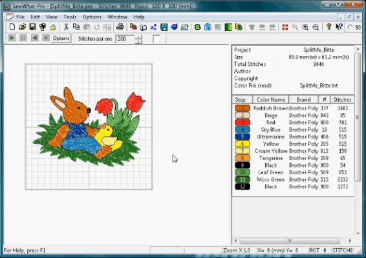366x258 pixels.
Task: Select color swatch 1 Reddish Brown
Action: [242, 108]
